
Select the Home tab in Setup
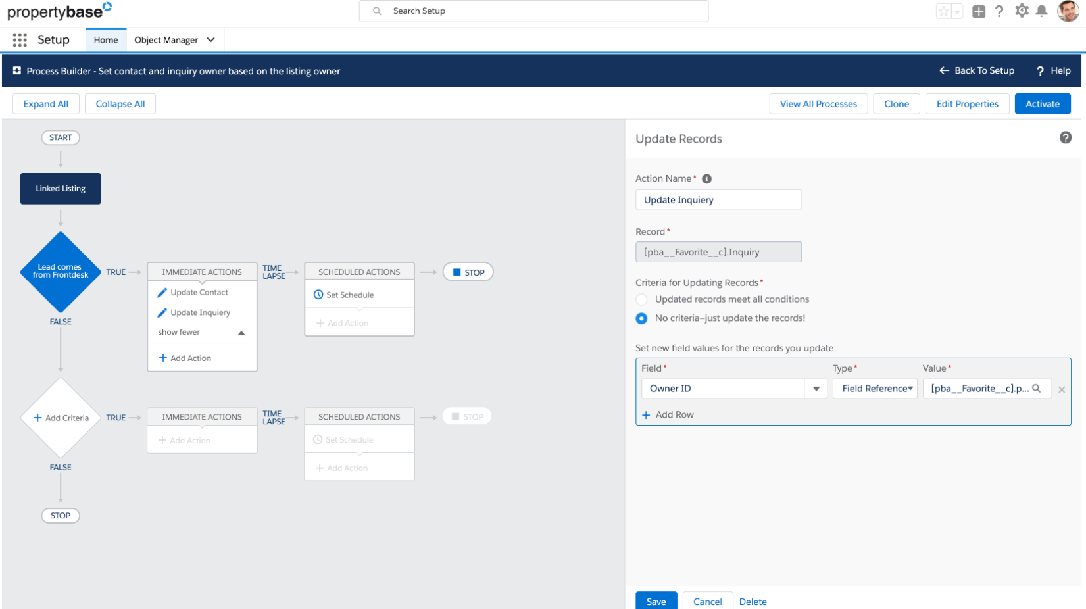click(105, 39)
